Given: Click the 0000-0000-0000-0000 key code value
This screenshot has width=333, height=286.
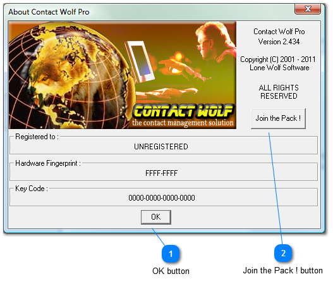Looking at the screenshot, I should pos(162,198).
